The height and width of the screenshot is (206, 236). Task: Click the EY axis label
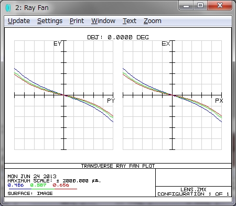point(58,44)
